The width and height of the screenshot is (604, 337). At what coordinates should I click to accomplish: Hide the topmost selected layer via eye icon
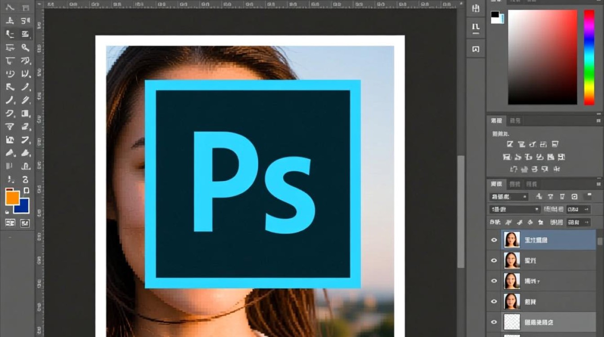[x=494, y=240]
